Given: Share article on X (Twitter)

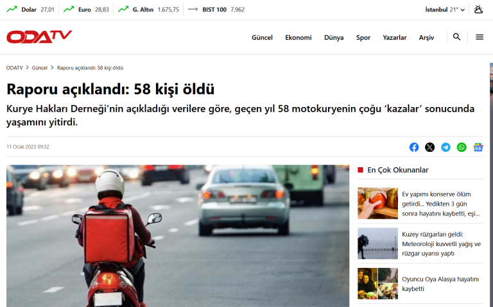Looking at the screenshot, I should pyautogui.click(x=429, y=147).
